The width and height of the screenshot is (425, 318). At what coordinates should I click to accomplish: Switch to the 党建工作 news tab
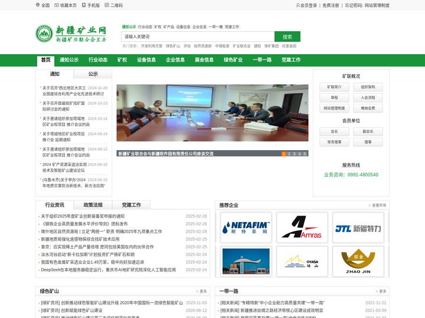click(x=131, y=205)
